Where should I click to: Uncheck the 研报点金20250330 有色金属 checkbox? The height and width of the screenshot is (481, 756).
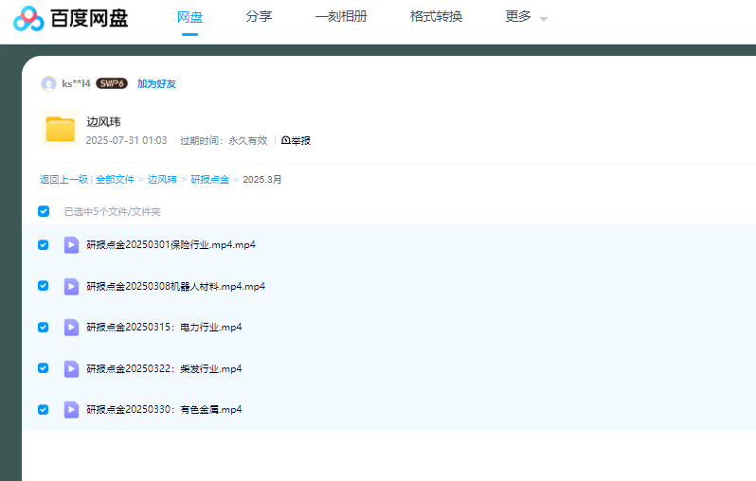pos(44,409)
